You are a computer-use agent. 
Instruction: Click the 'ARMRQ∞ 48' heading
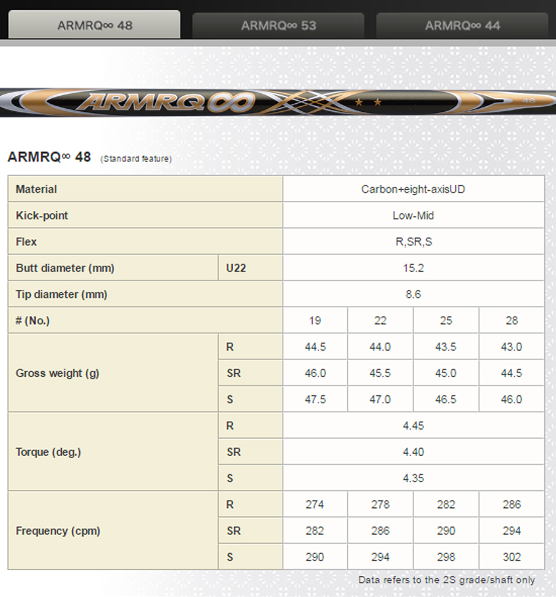click(x=49, y=157)
